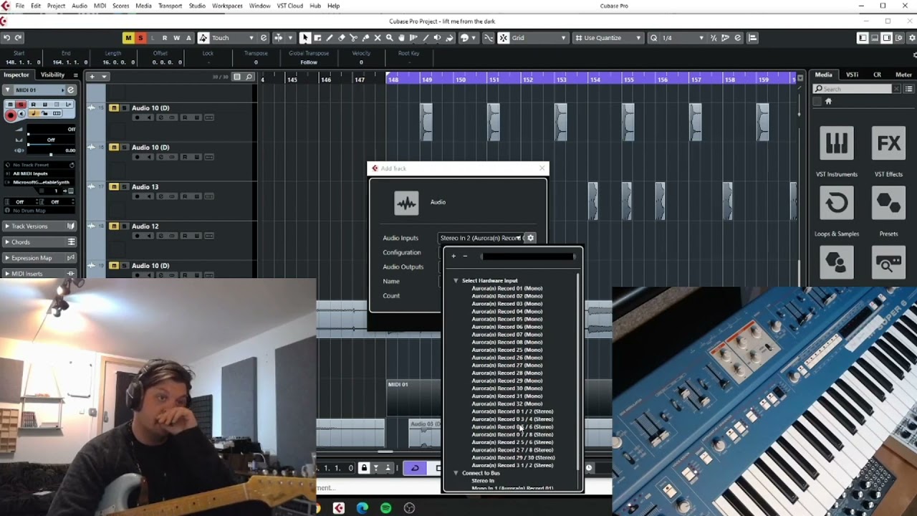Switch to the VSTi tab
Screen dimensions: 917x516
pos(853,75)
